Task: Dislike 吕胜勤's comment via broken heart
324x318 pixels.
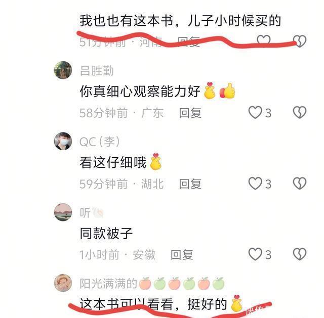Action: pos(300,112)
